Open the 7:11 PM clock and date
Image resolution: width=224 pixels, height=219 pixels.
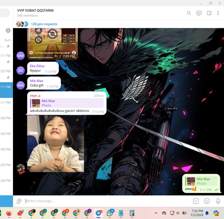coord(197,213)
